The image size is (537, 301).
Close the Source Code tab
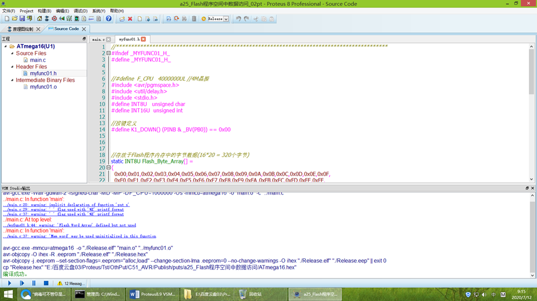pyautogui.click(x=84, y=29)
